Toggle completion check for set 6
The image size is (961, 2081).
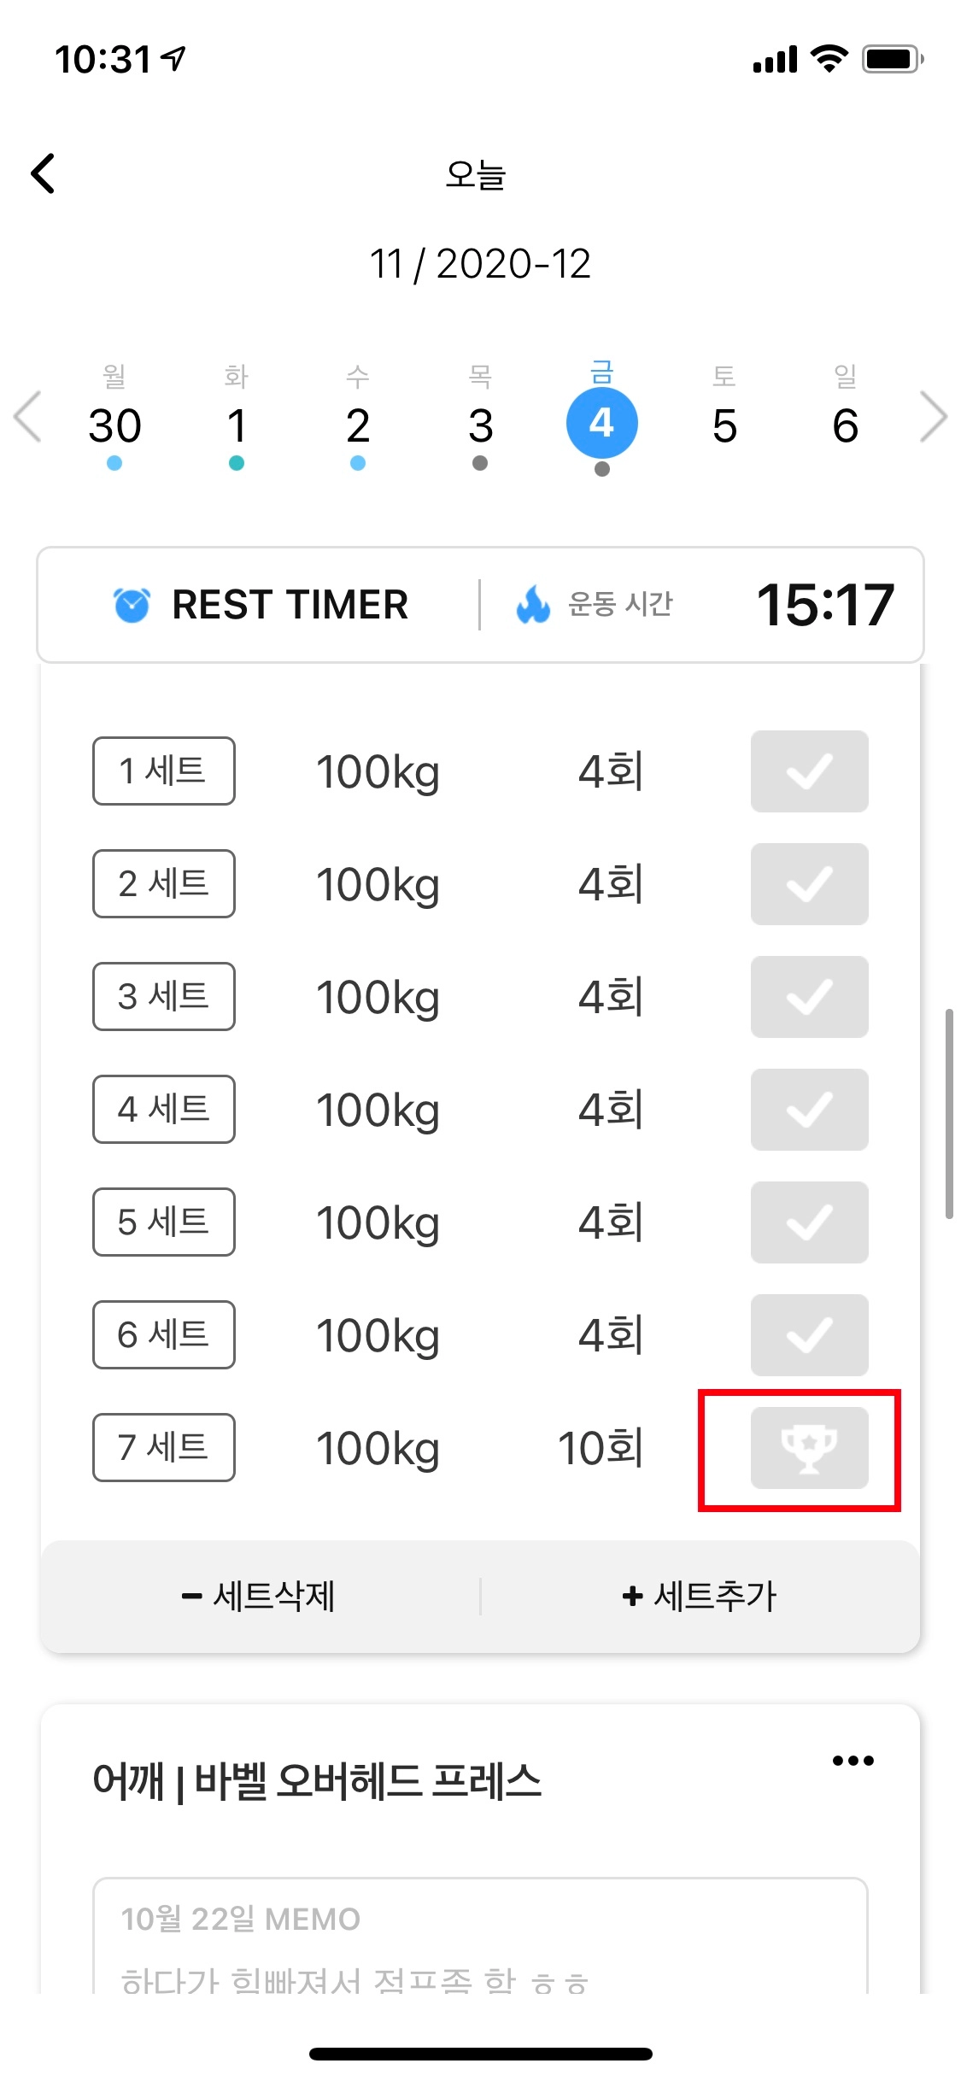(x=809, y=1335)
